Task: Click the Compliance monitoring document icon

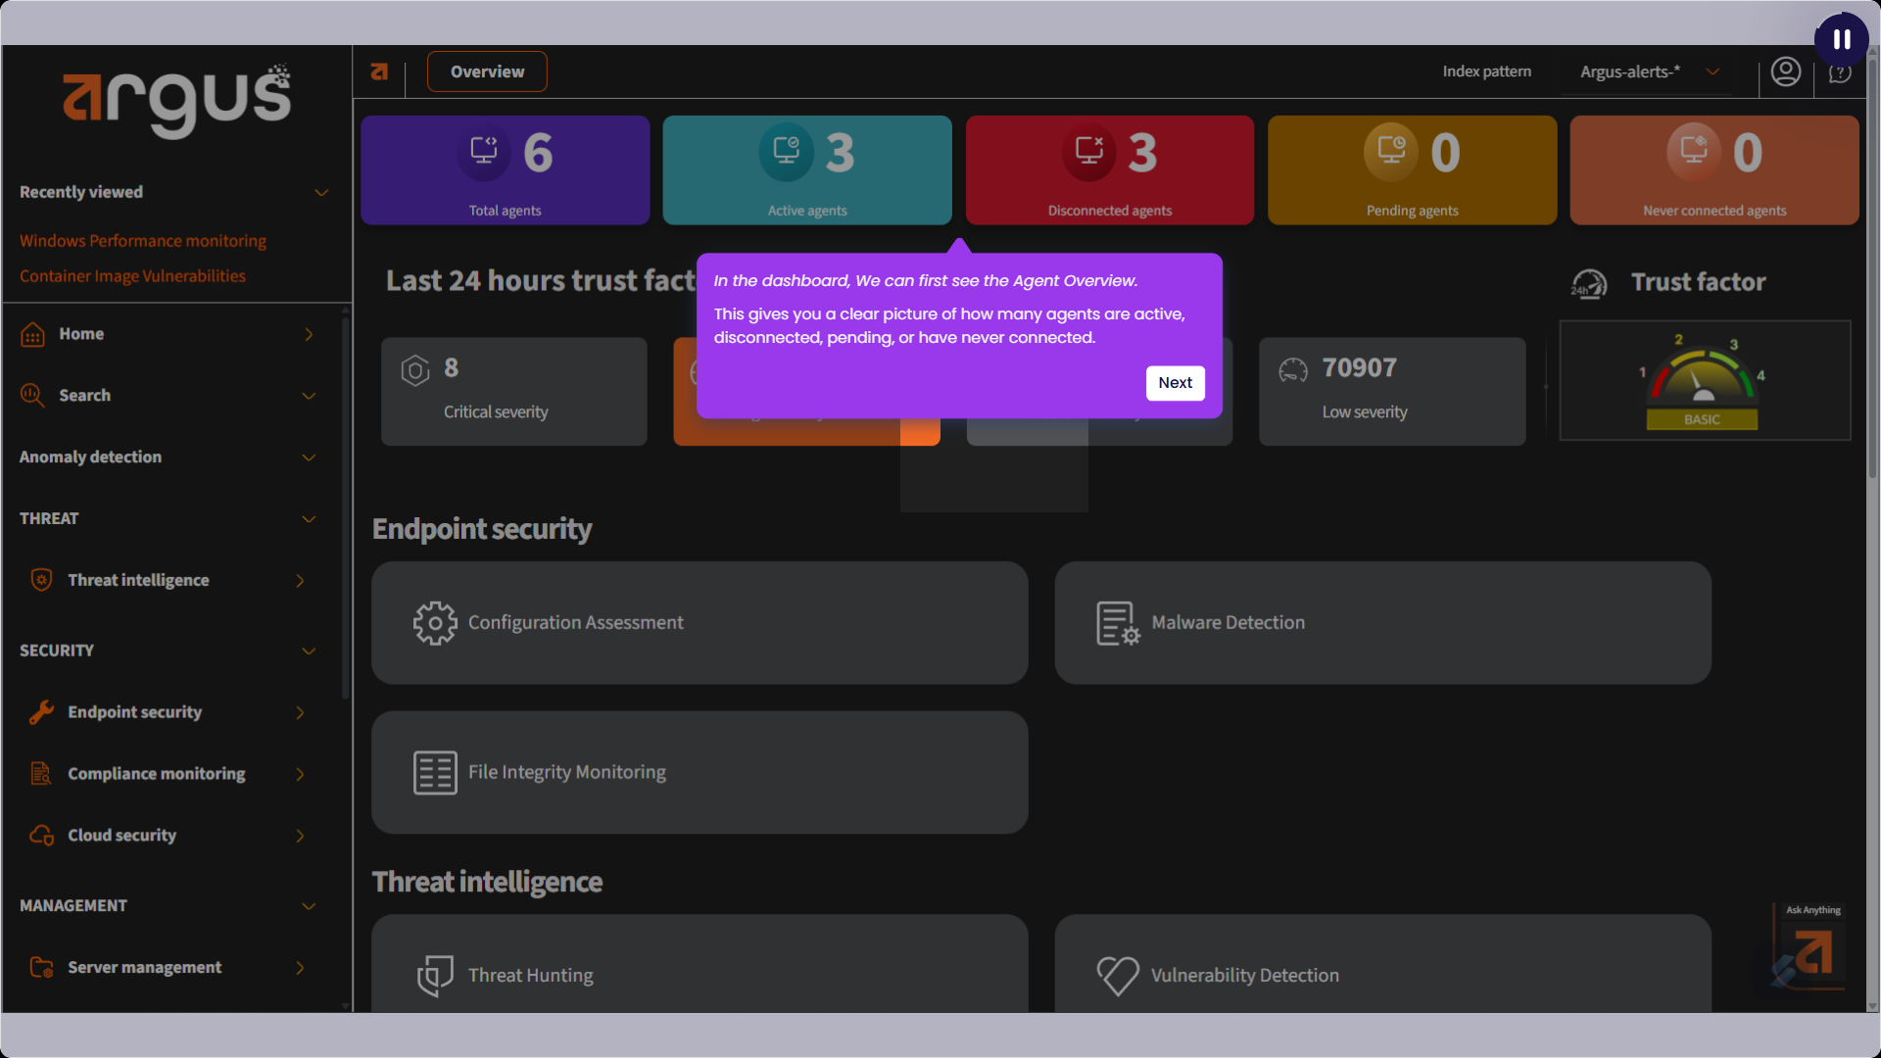Action: [x=41, y=774]
